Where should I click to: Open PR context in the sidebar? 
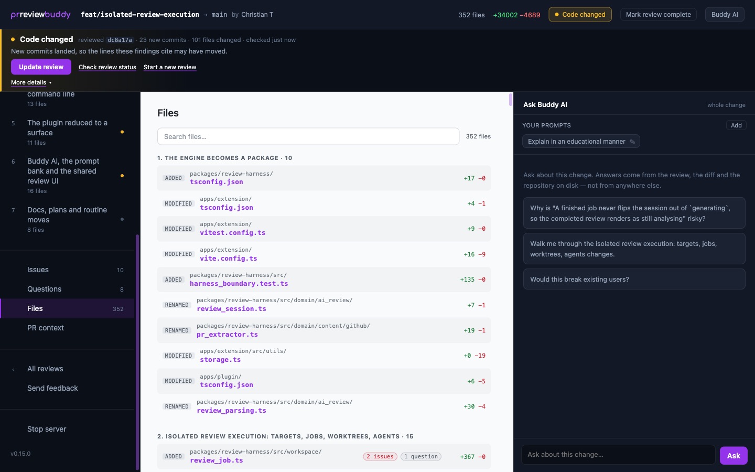tap(67, 328)
